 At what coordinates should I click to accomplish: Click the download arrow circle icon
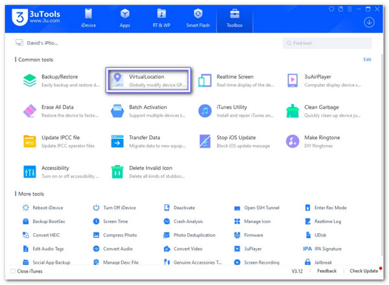(369, 22)
